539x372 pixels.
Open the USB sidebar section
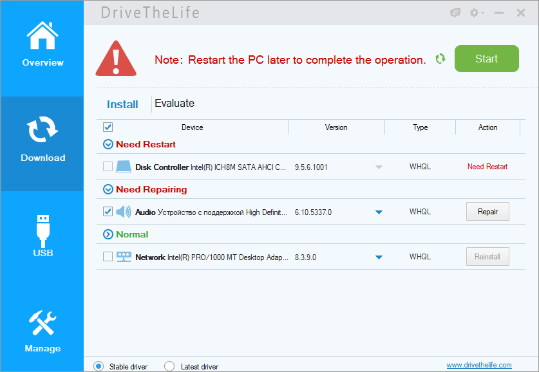pyautogui.click(x=43, y=236)
